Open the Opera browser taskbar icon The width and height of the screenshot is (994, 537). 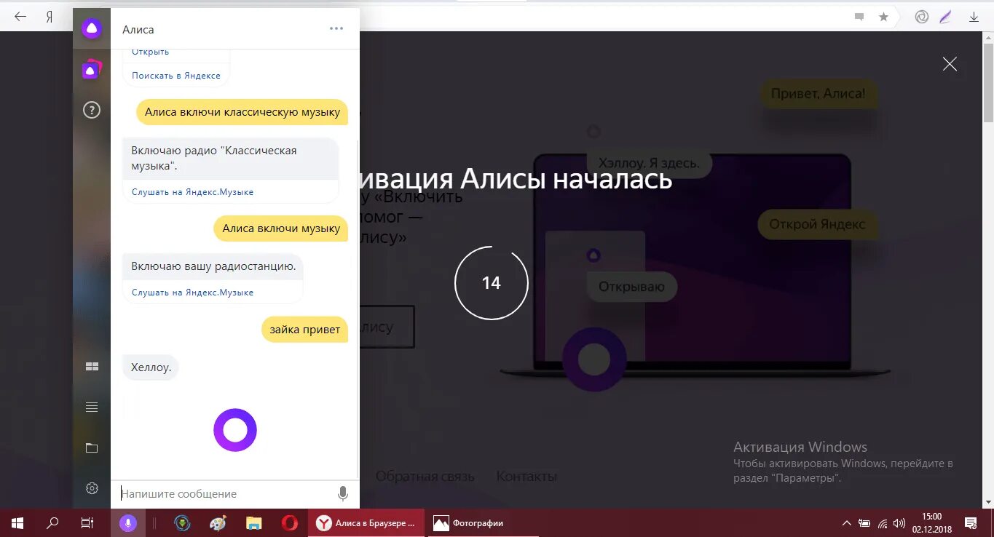(290, 522)
